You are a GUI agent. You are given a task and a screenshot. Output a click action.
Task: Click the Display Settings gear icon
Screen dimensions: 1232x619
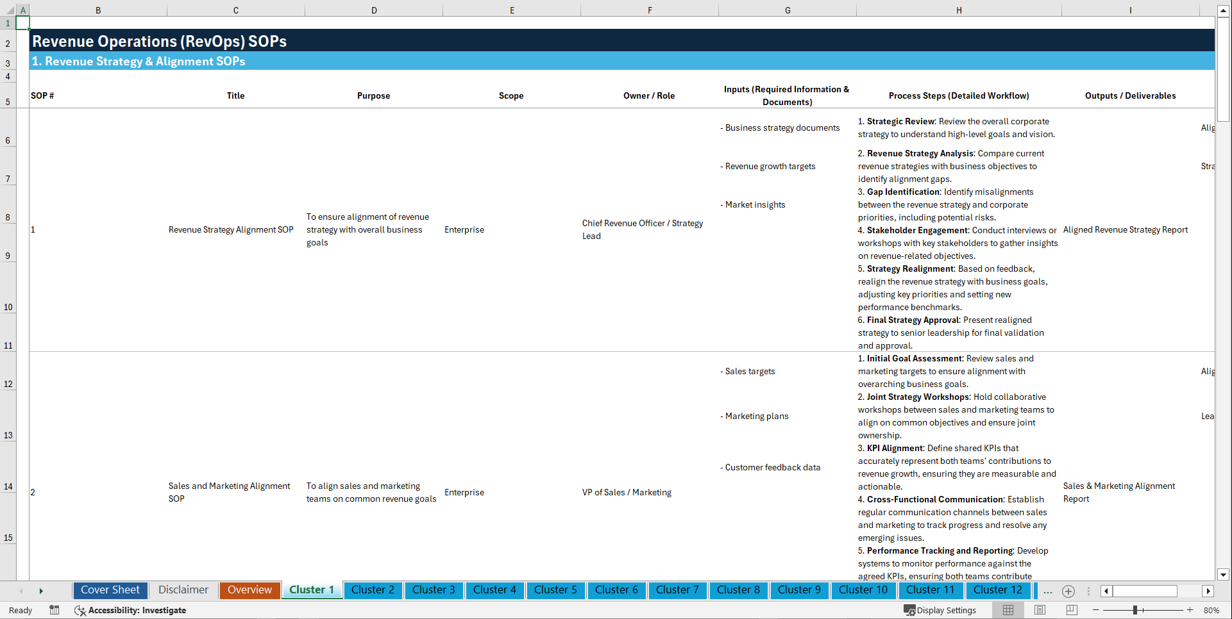[x=909, y=610]
